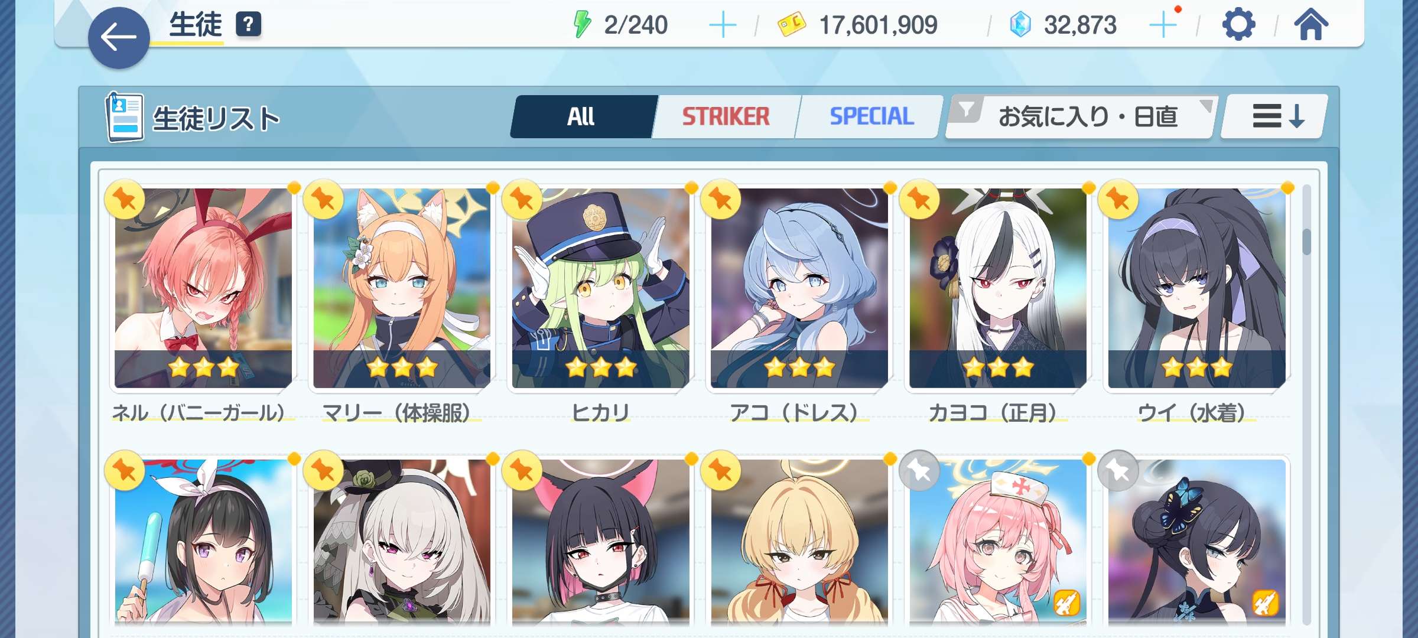The width and height of the screenshot is (1418, 638).
Task: Unpin favorite on ネル（バニーガール）
Action: click(125, 199)
